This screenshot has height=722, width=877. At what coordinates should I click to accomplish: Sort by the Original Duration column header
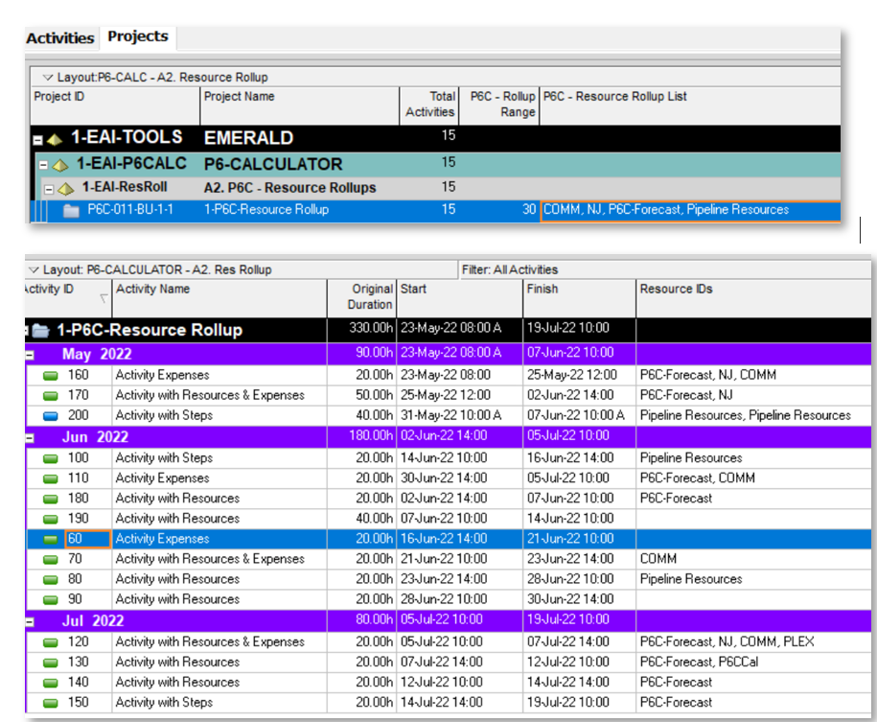[361, 296]
